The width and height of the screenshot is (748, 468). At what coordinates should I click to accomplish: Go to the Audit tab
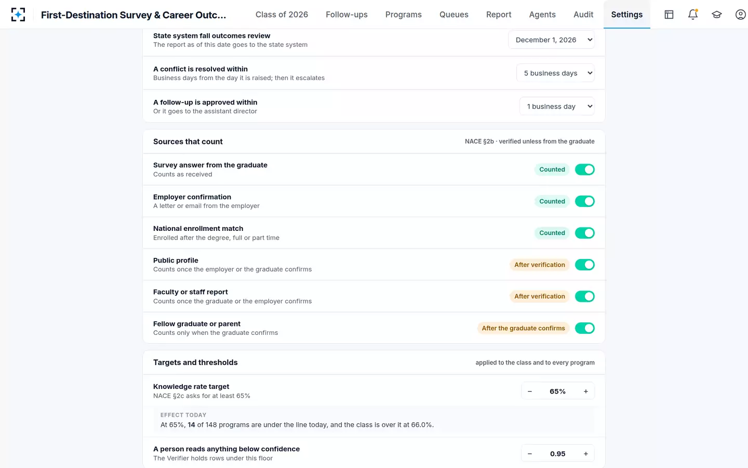[583, 15]
